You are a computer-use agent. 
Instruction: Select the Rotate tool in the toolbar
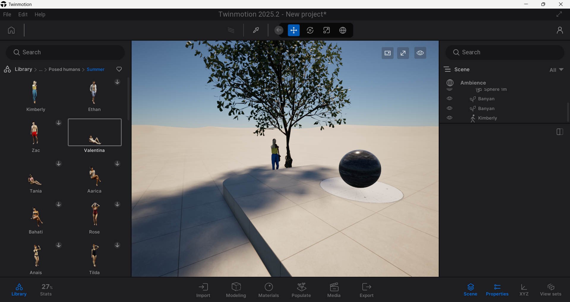coord(310,30)
